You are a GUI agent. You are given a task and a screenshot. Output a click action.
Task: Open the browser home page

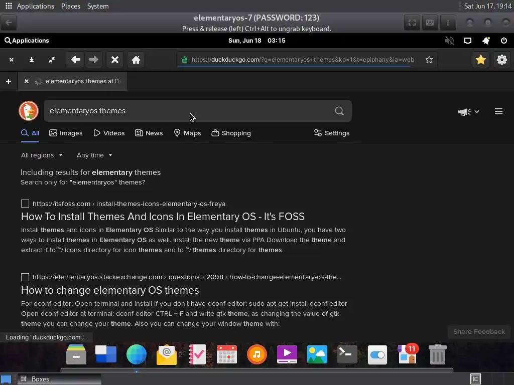[x=136, y=60]
